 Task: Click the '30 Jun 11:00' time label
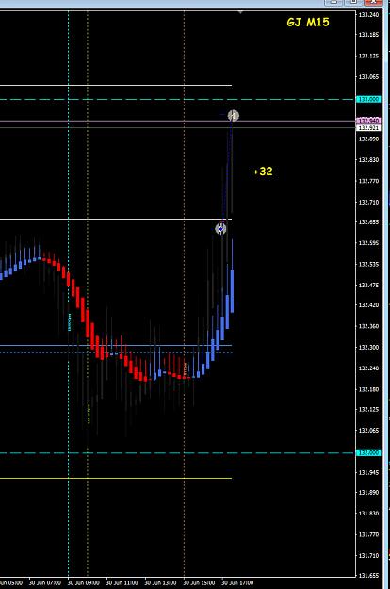(122, 583)
